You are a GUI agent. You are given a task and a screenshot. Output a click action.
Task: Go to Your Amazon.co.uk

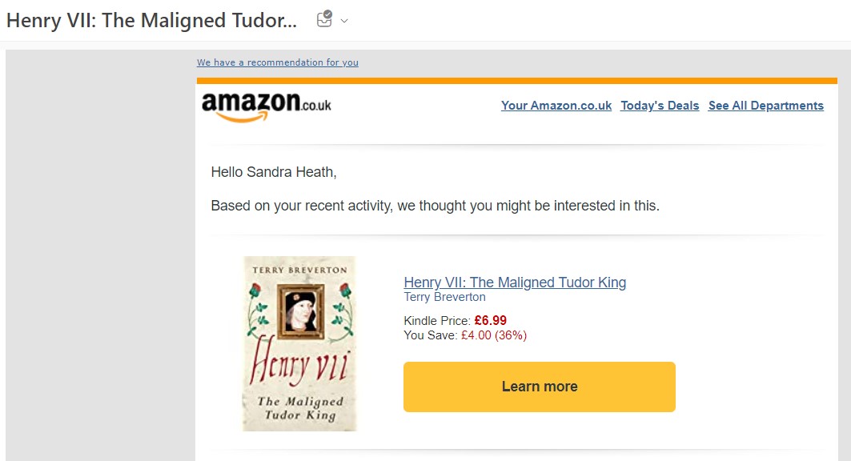tap(556, 106)
